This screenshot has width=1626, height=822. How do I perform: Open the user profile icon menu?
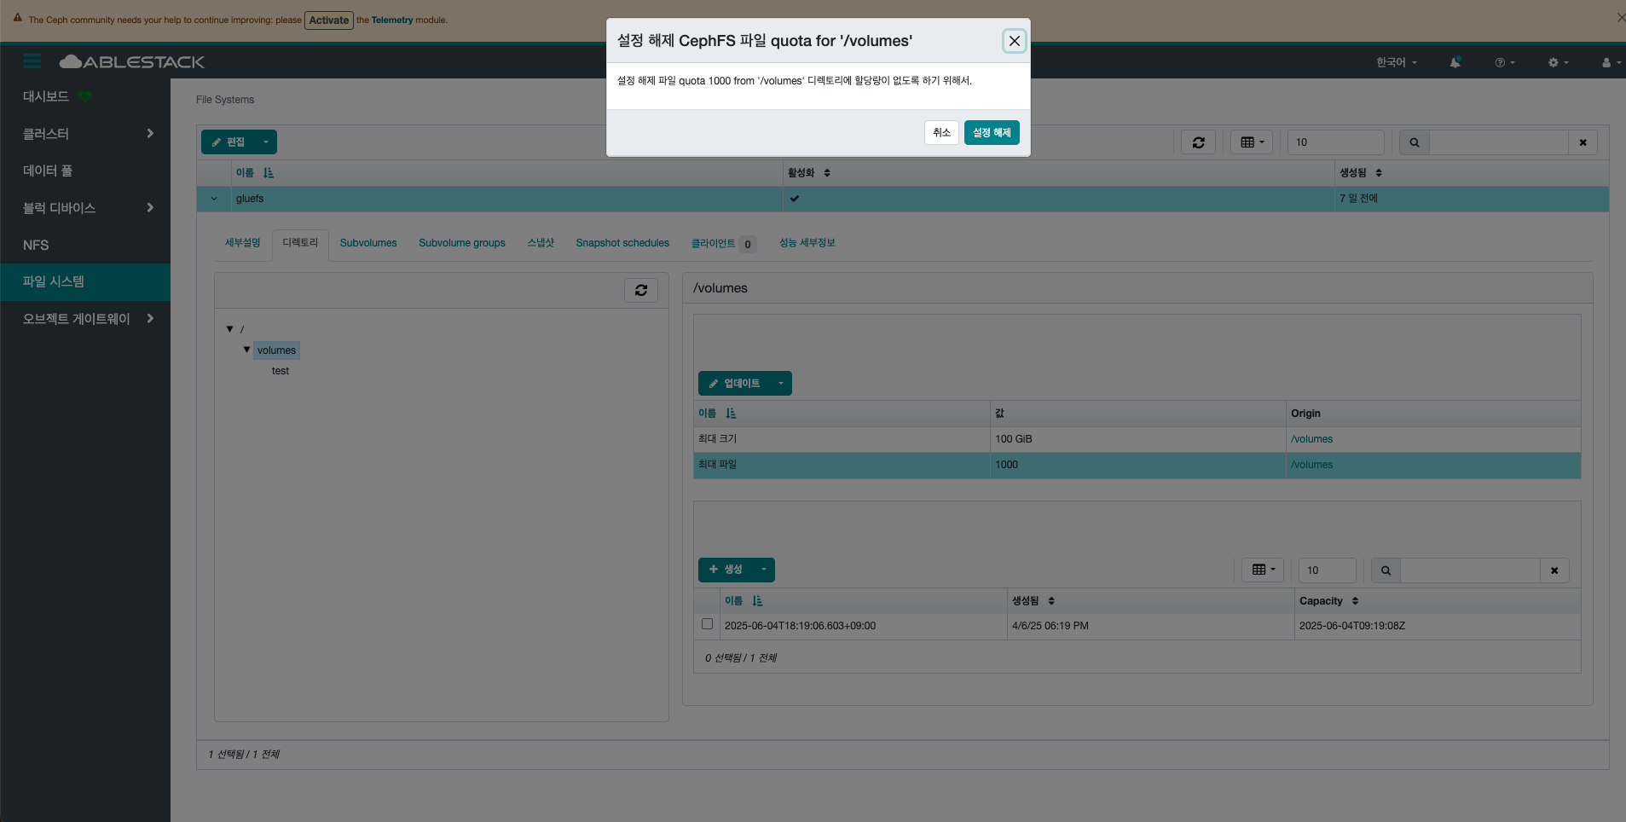1611,62
